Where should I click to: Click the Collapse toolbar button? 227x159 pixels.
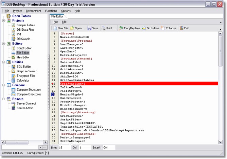coord(169,28)
